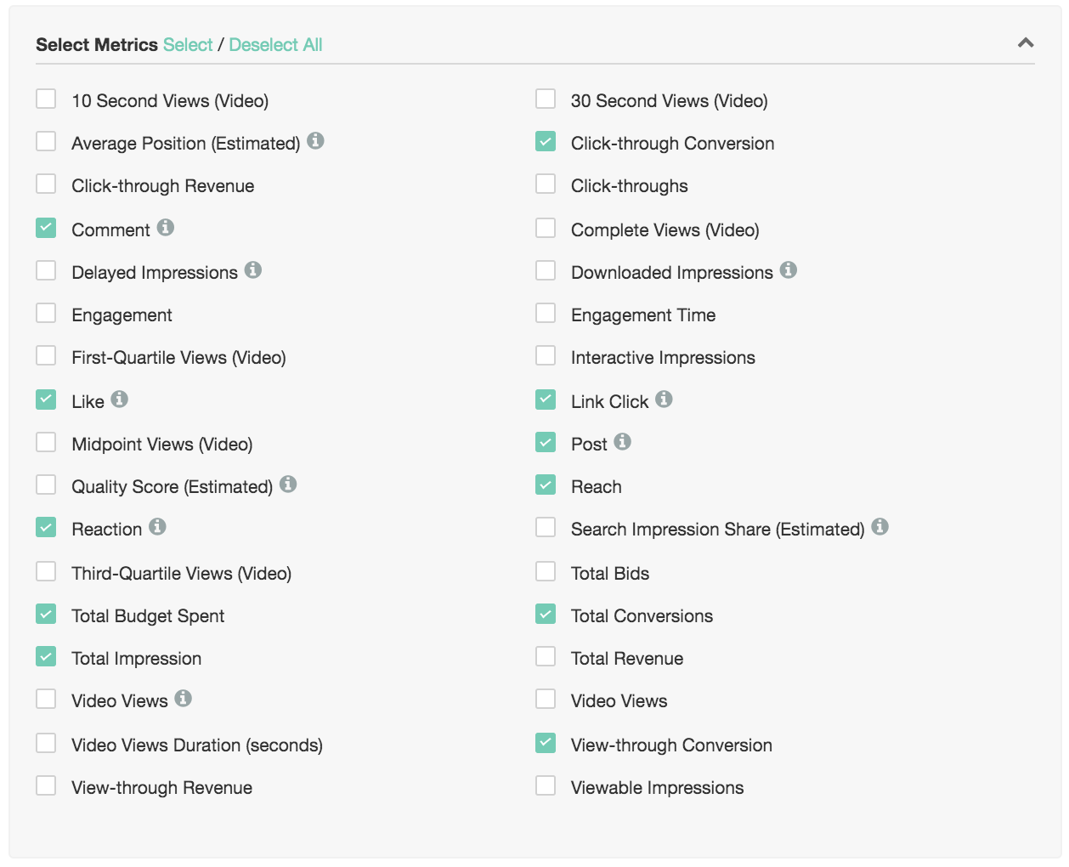Click info icon beside Quality Score (Estimated)

[288, 484]
